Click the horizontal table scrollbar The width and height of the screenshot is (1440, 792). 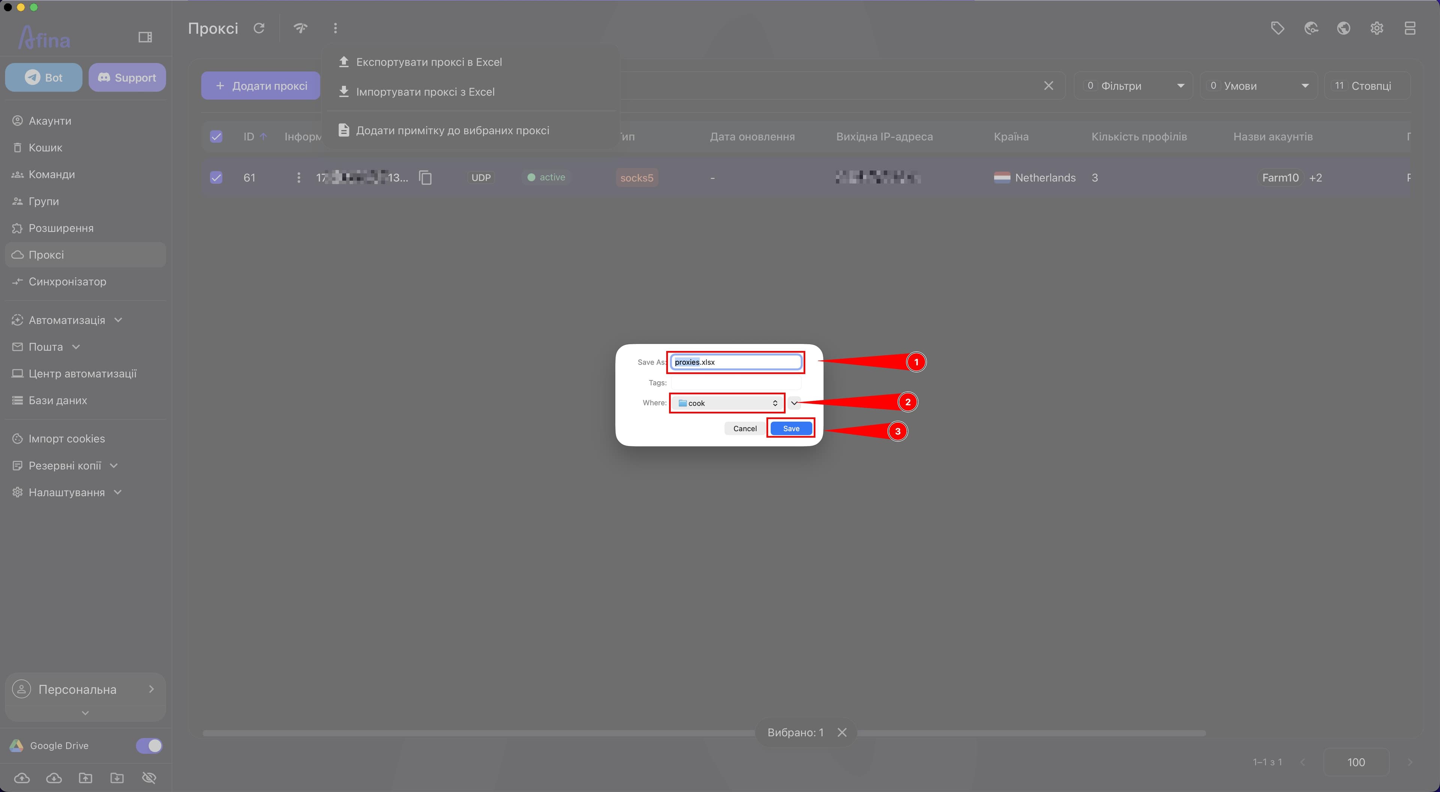(704, 733)
